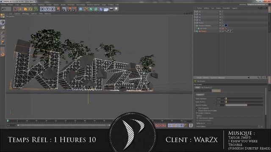The height and width of the screenshot is (152, 271).
Task: Collapse the green generator object row
Action: pyautogui.click(x=195, y=25)
